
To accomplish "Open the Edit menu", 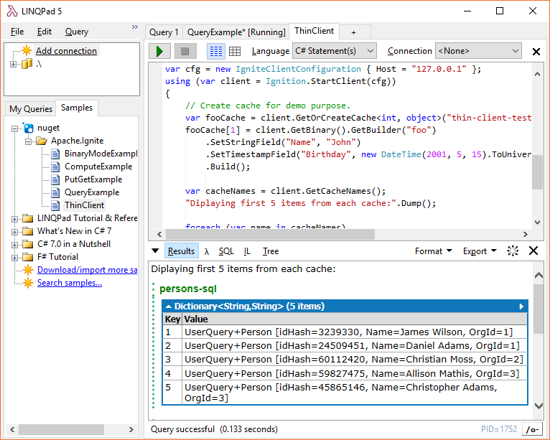I will click(x=45, y=32).
